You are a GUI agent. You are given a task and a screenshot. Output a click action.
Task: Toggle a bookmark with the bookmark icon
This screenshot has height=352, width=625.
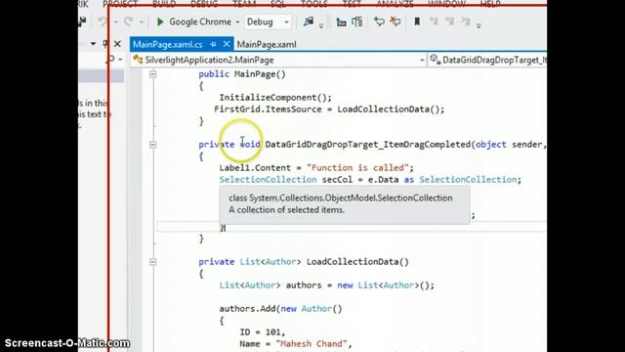pos(417,22)
